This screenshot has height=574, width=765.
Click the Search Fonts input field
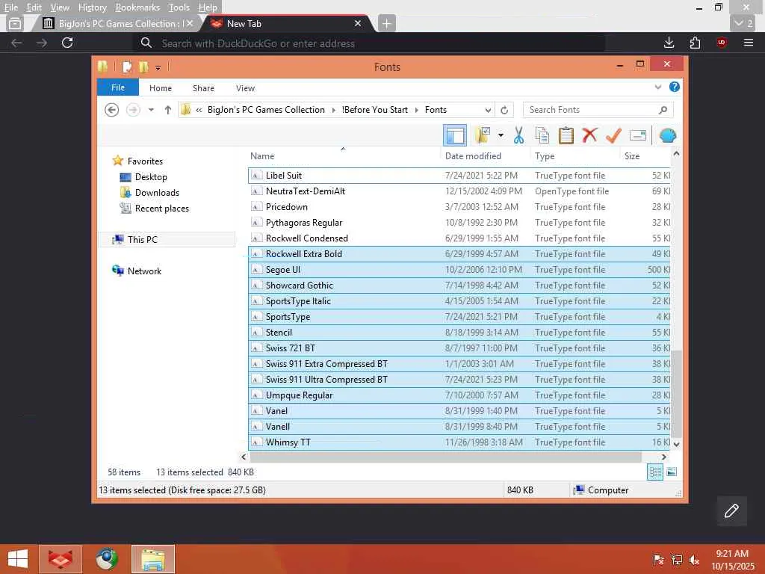coord(598,110)
